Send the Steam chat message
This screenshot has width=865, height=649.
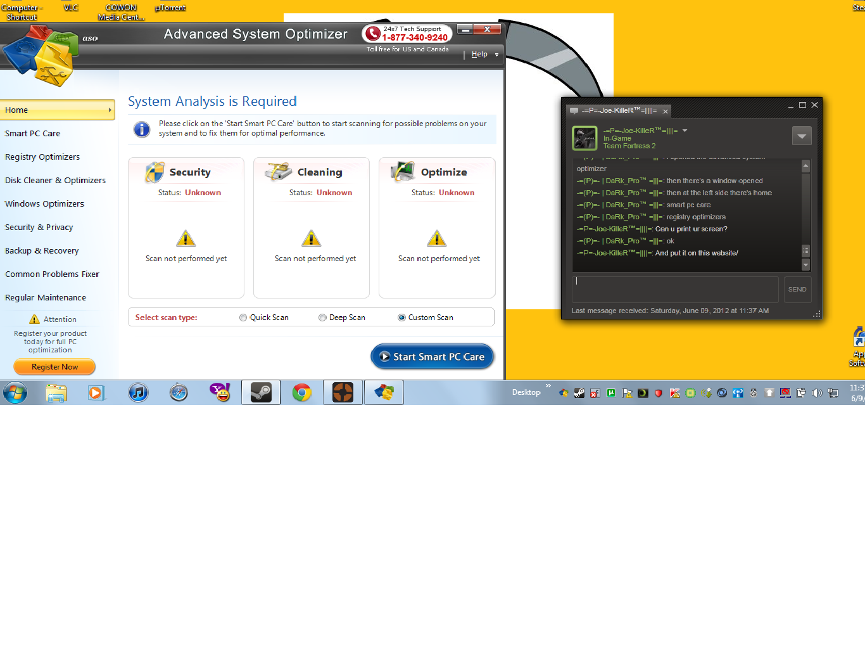tap(797, 290)
